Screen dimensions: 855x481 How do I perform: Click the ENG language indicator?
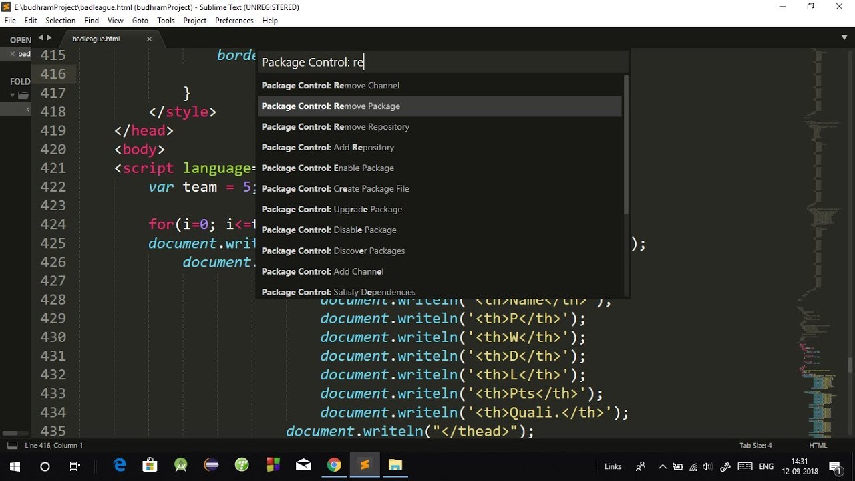(766, 466)
